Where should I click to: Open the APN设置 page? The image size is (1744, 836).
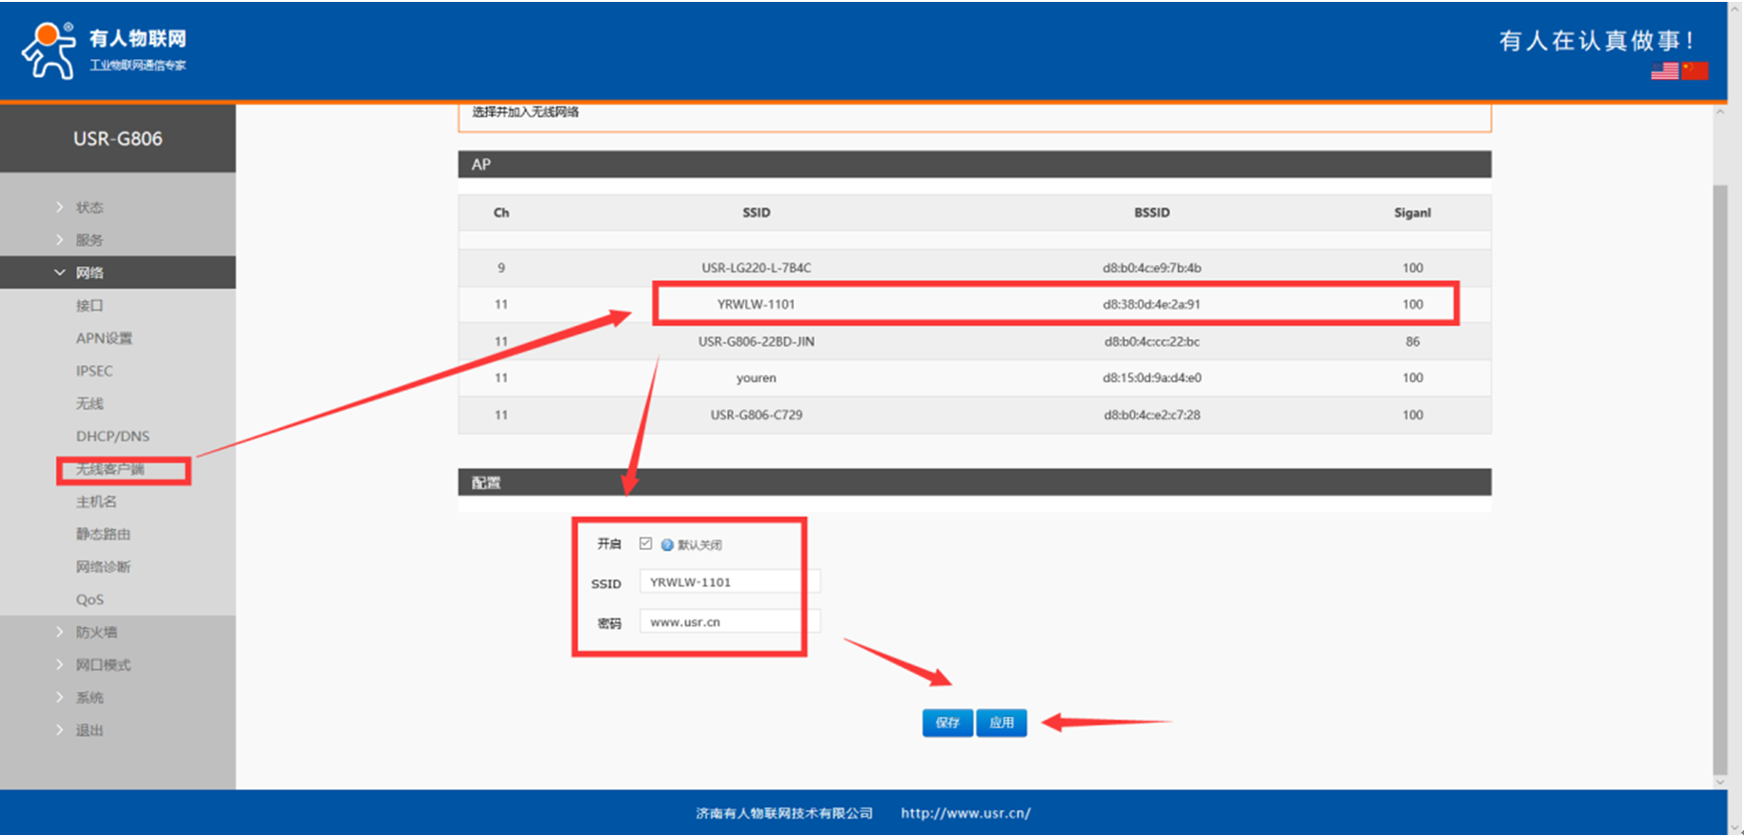[x=104, y=338]
